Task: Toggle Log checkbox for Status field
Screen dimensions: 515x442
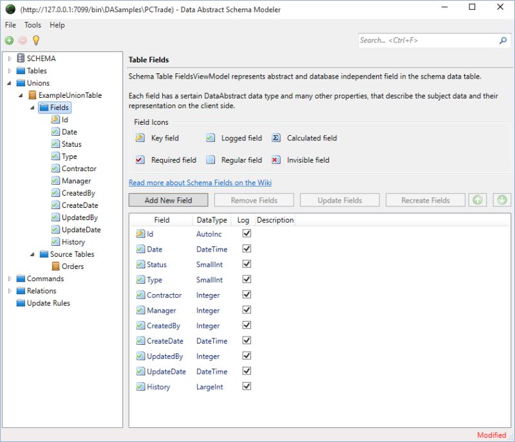Action: 247,264
